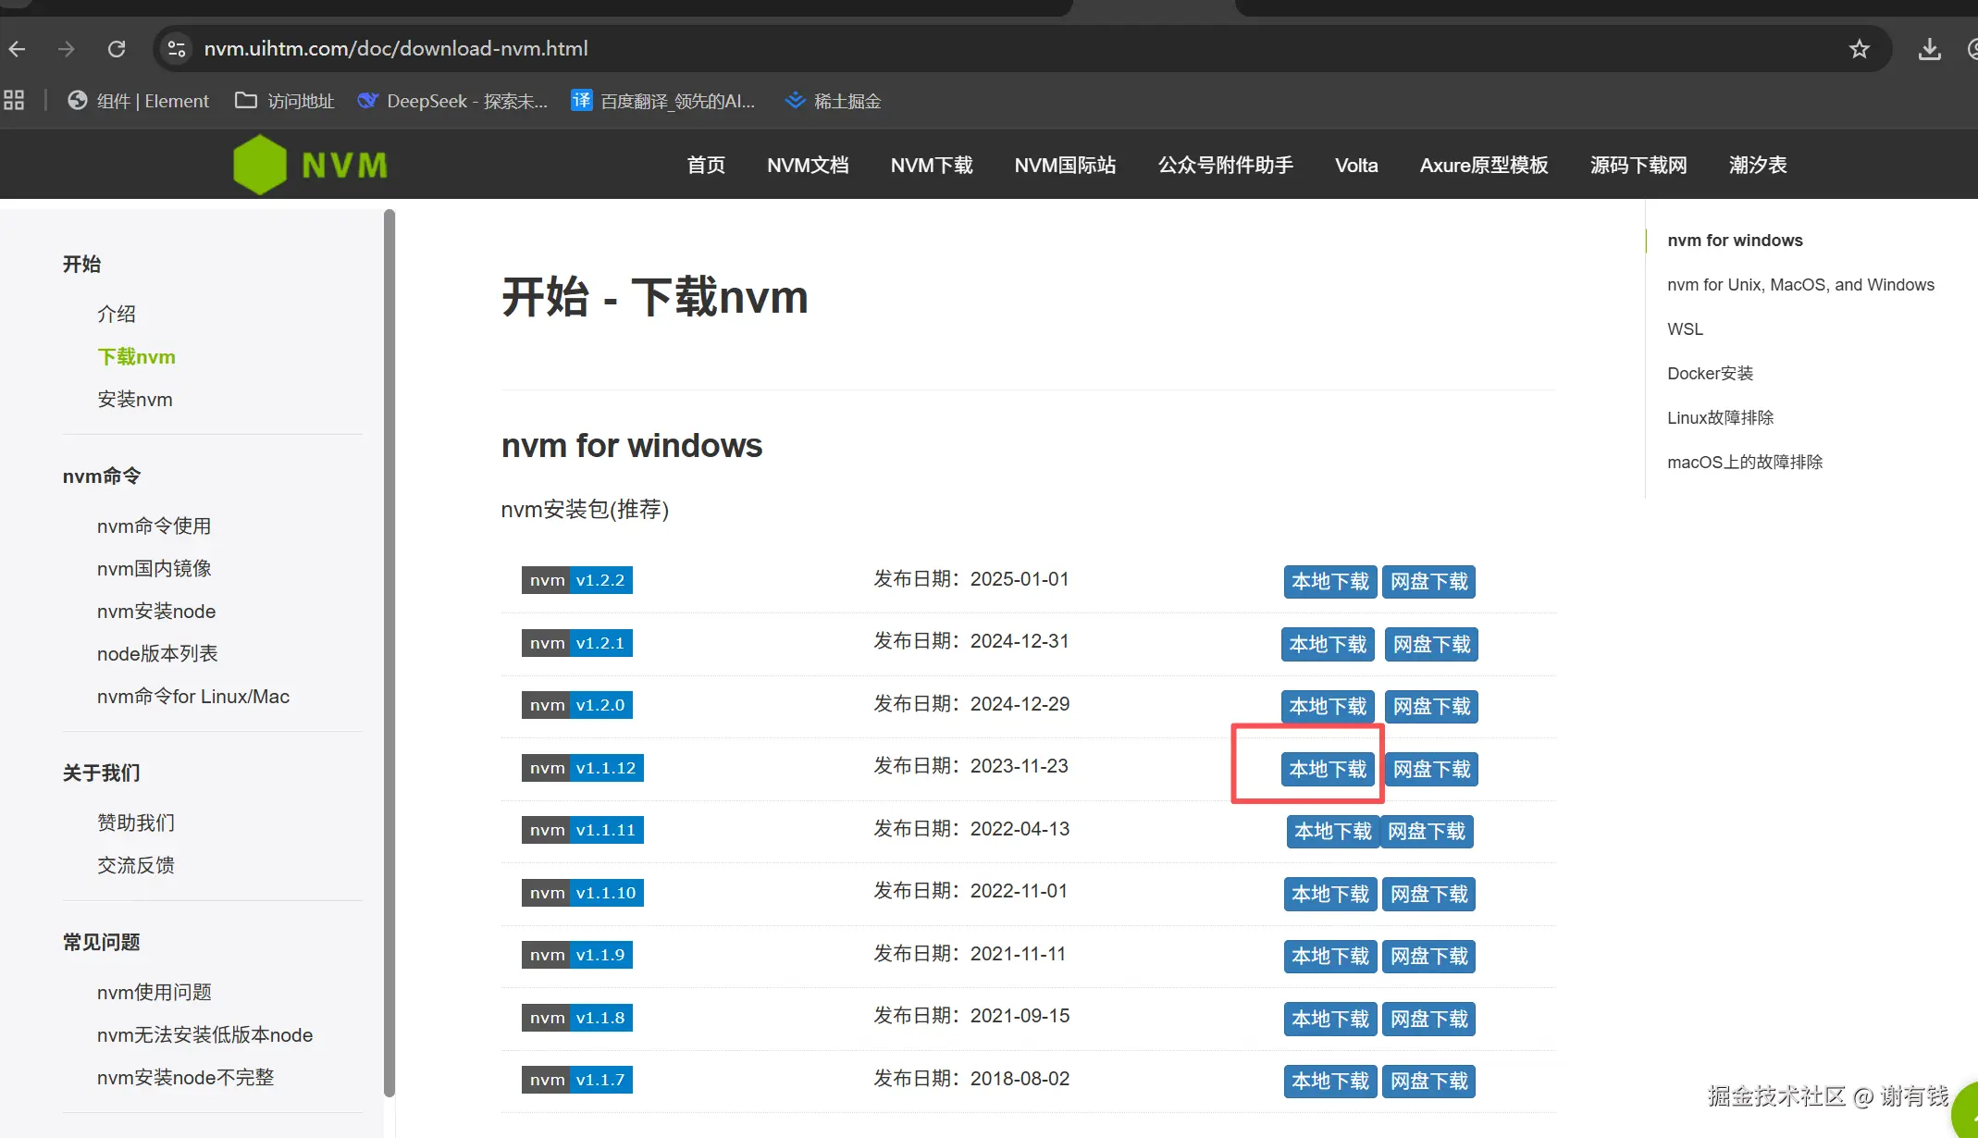Click 本地下载 for nvm v1.1.12
The height and width of the screenshot is (1138, 1978).
point(1327,769)
